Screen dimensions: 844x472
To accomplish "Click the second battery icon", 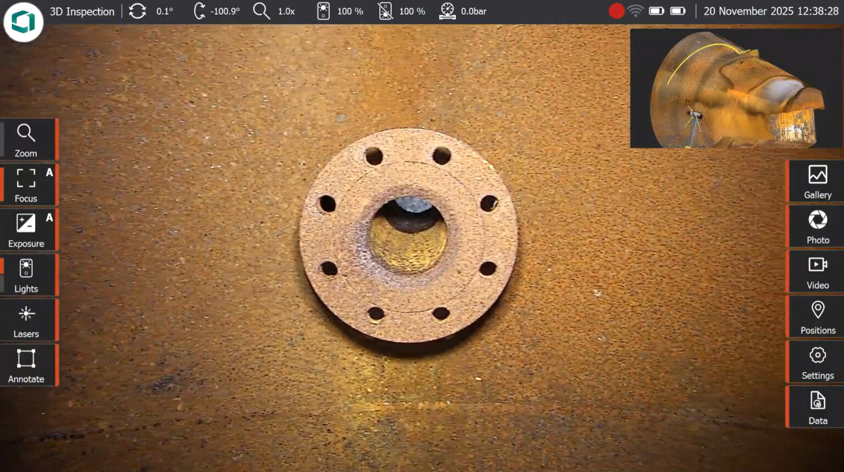I will [x=678, y=11].
